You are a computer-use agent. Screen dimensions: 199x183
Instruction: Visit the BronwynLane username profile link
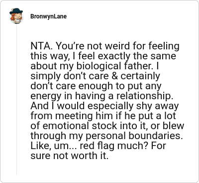pyautogui.click(x=48, y=16)
